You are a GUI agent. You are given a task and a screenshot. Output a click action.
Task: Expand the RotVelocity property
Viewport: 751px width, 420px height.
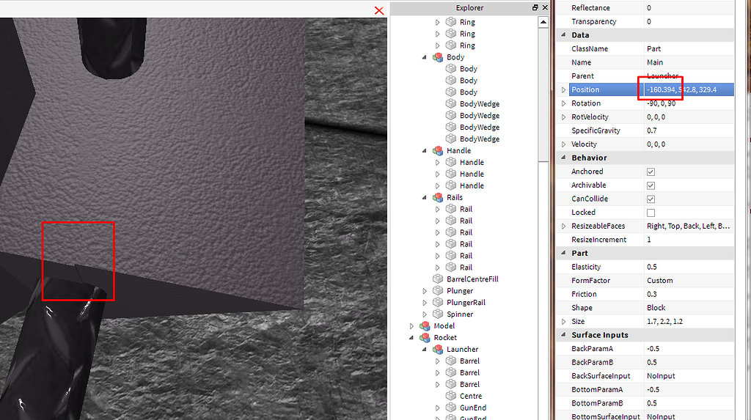coord(563,117)
